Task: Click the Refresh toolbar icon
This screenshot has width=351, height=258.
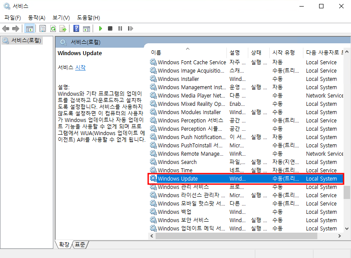Action: [x=53, y=28]
